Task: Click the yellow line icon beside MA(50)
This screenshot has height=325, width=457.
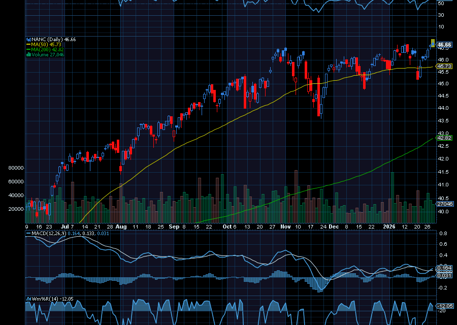Action: (28, 45)
